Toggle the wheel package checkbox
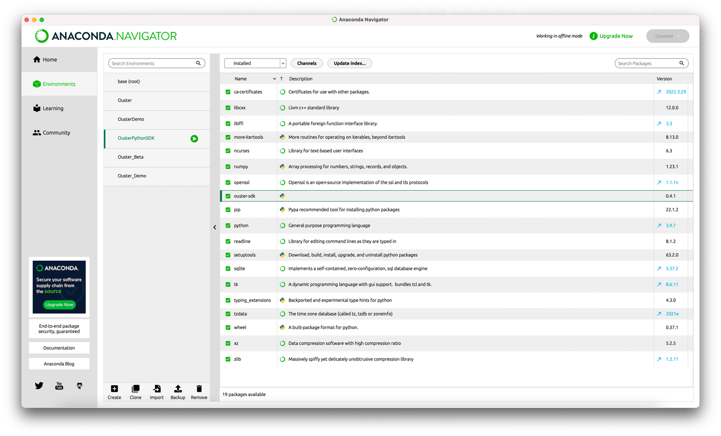Image resolution: width=721 pixels, height=436 pixels. (228, 327)
